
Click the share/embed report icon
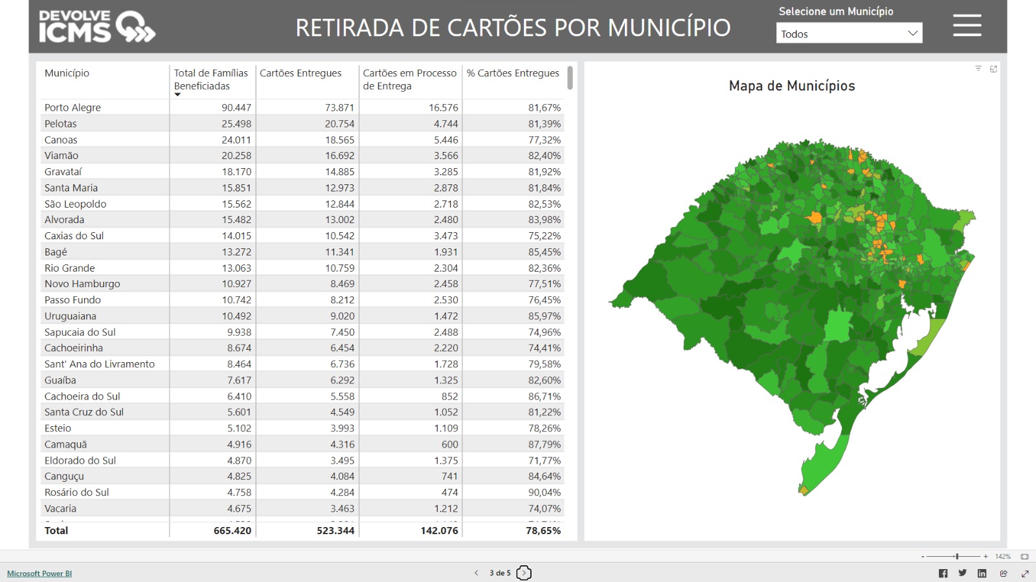point(1003,574)
